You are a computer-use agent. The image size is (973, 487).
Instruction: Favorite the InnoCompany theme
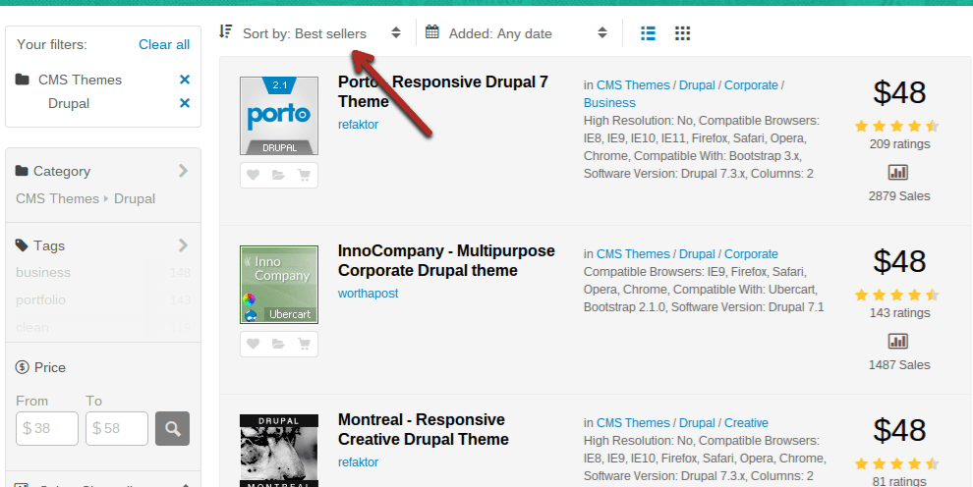pos(253,344)
